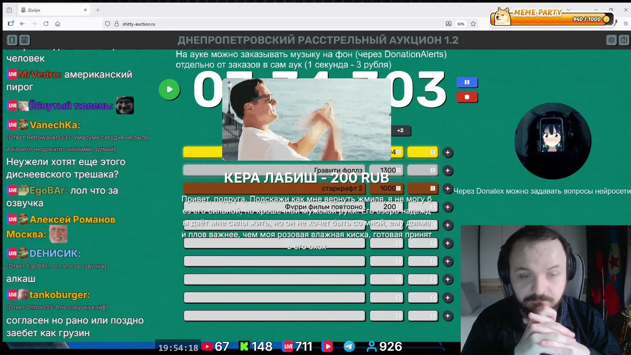Click the 80% zoom level indicator
Image resolution: width=631 pixels, height=355 pixels.
pos(460,24)
